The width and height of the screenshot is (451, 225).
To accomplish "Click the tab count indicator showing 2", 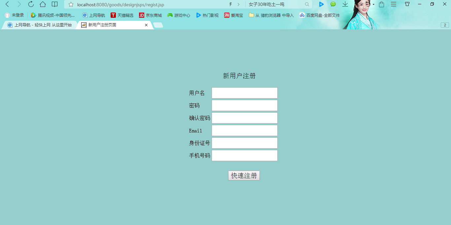I will pos(445,25).
